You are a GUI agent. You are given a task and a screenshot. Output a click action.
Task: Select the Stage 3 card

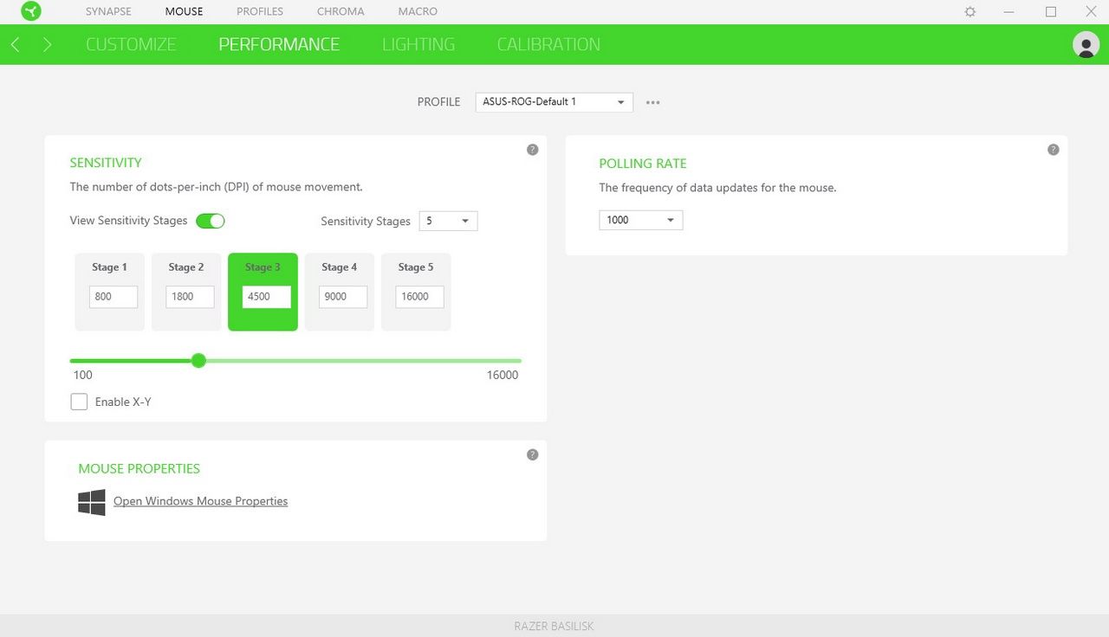click(x=263, y=292)
